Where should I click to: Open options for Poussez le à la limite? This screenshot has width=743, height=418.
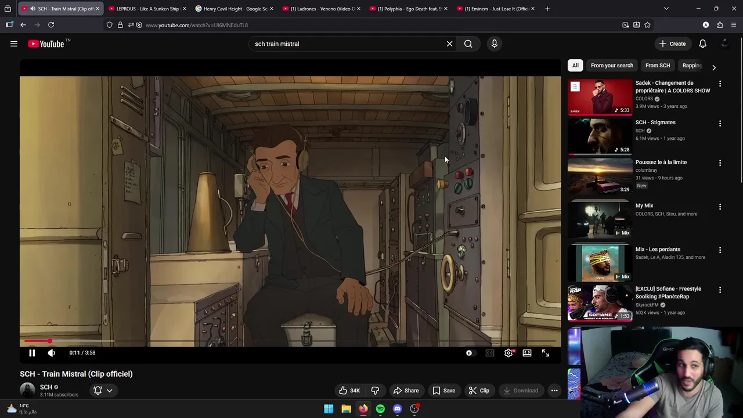720,163
